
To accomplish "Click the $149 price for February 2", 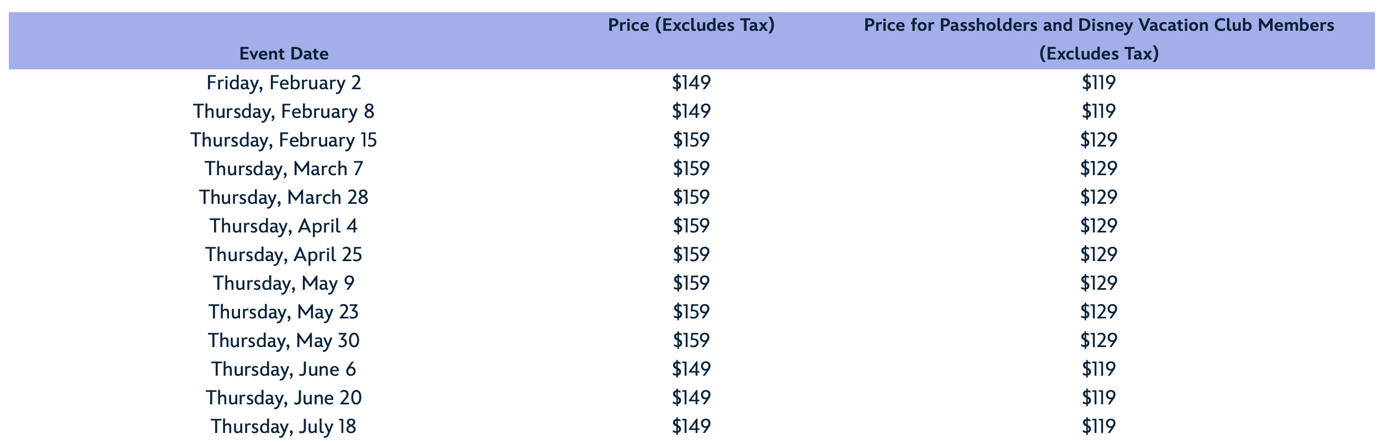I will pyautogui.click(x=691, y=83).
